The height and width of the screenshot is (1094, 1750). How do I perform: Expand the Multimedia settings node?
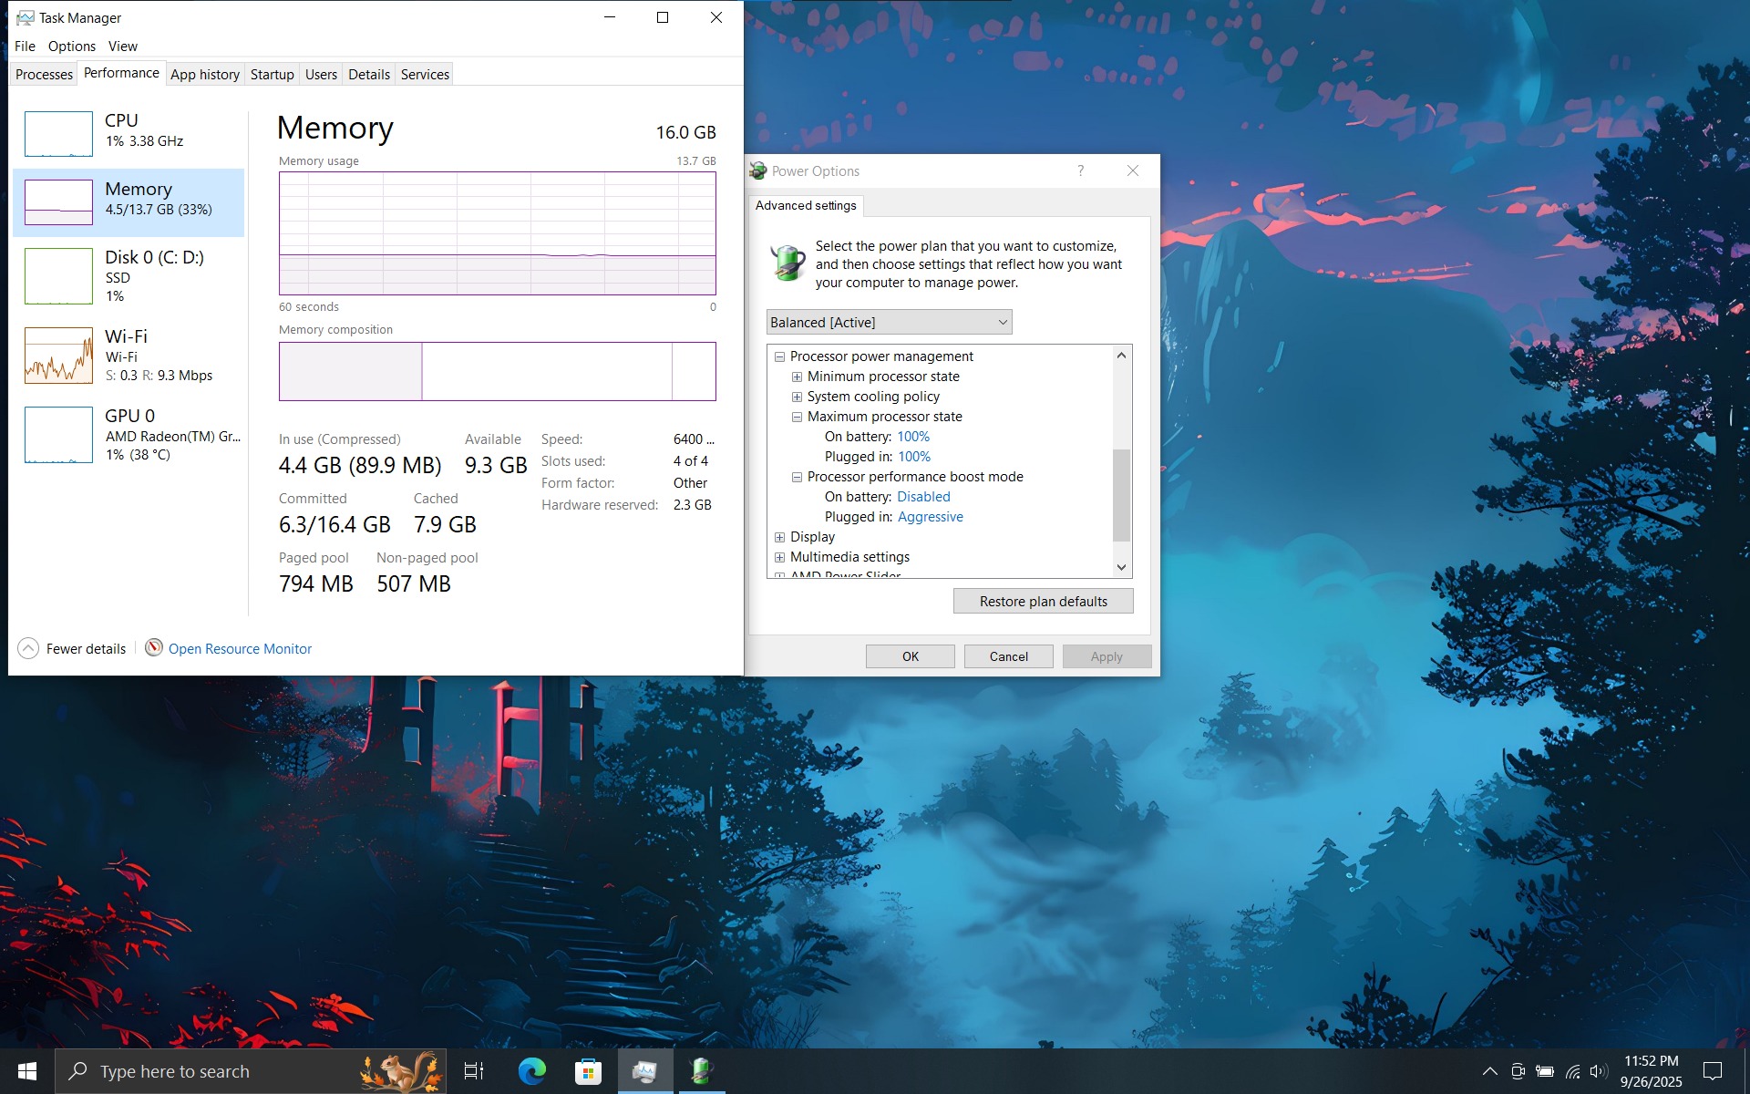pyautogui.click(x=779, y=557)
